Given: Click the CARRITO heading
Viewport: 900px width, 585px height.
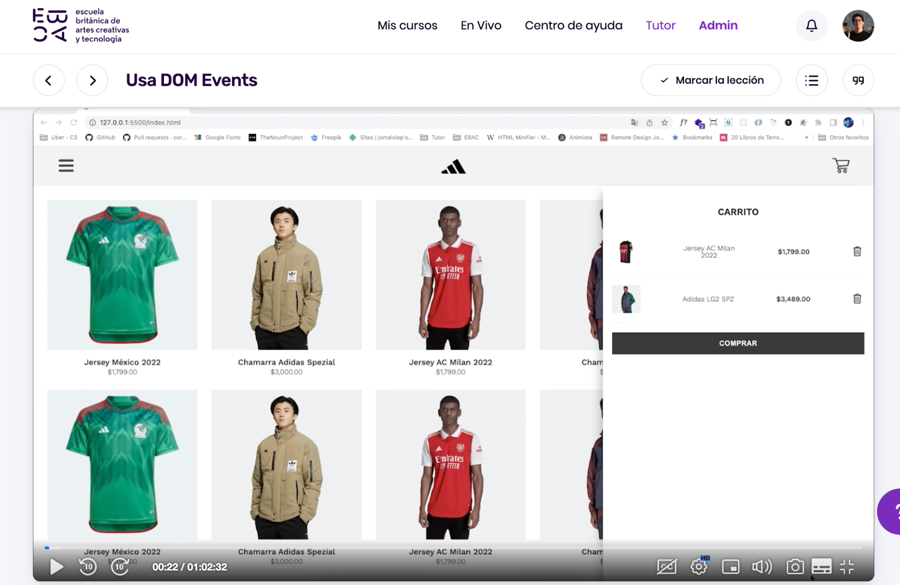Looking at the screenshot, I should pos(738,212).
